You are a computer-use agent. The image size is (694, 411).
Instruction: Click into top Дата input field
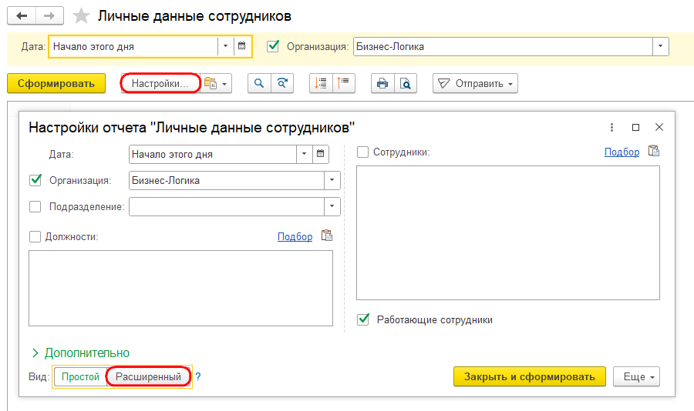click(133, 46)
